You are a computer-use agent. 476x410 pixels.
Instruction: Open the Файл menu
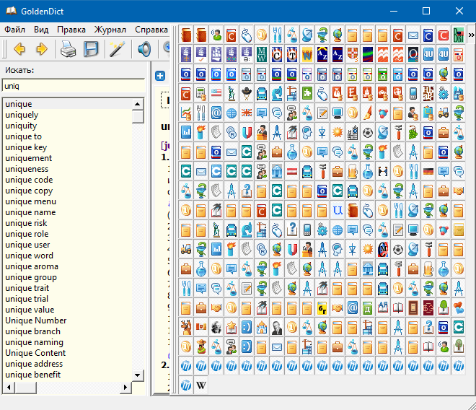click(14, 30)
